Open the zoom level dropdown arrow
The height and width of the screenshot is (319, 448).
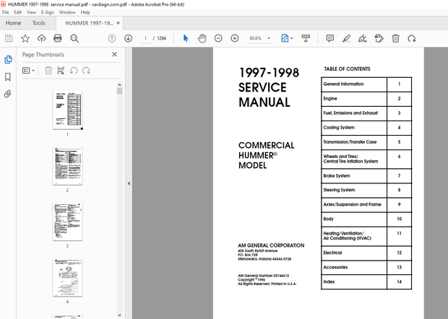[269, 38]
